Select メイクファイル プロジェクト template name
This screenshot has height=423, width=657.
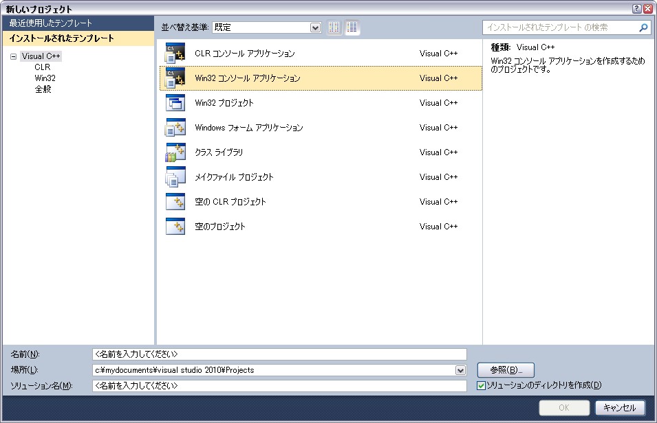(x=234, y=176)
